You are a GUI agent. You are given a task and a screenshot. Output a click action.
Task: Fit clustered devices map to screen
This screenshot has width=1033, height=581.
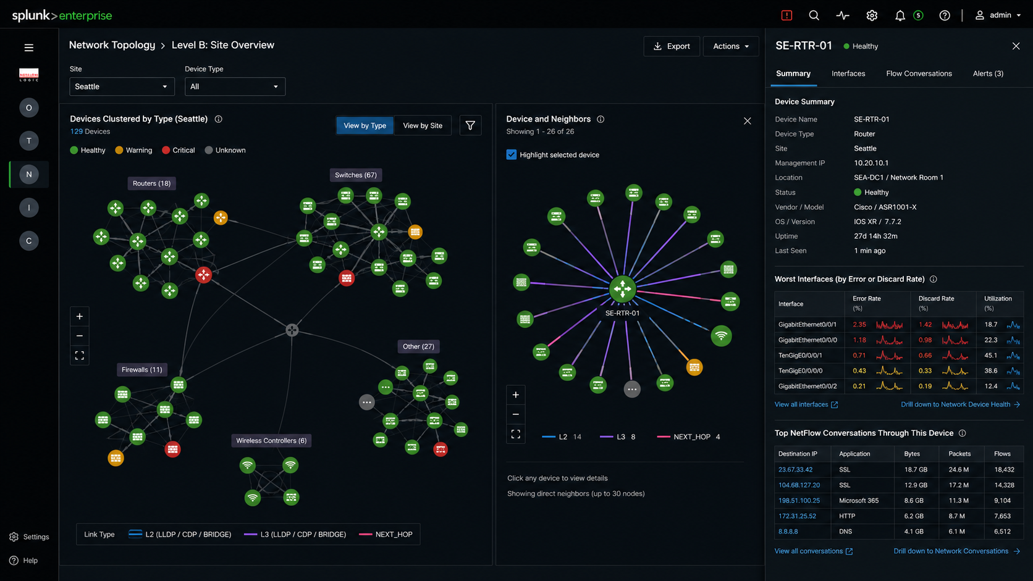click(80, 356)
